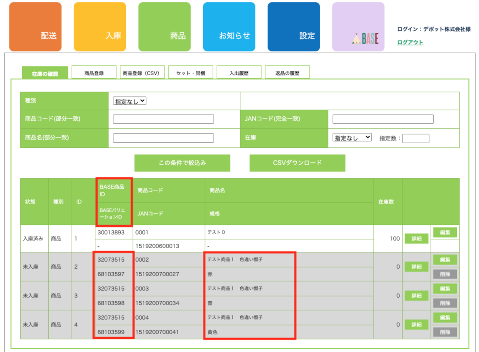The width and height of the screenshot is (479, 352).
Task: Click the JANコード(完全一致) input field
Action: pyautogui.click(x=383, y=119)
